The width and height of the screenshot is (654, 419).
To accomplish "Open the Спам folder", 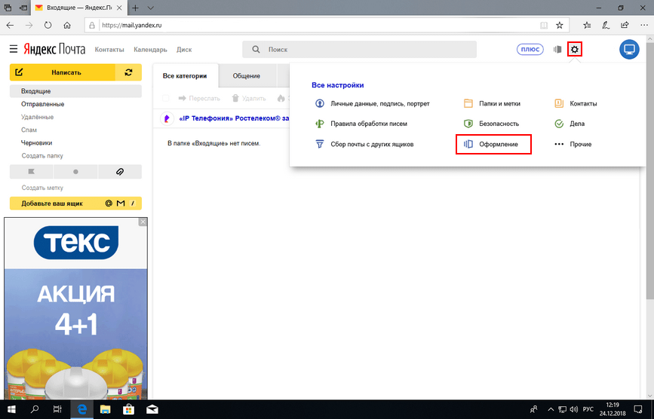I will pos(29,130).
